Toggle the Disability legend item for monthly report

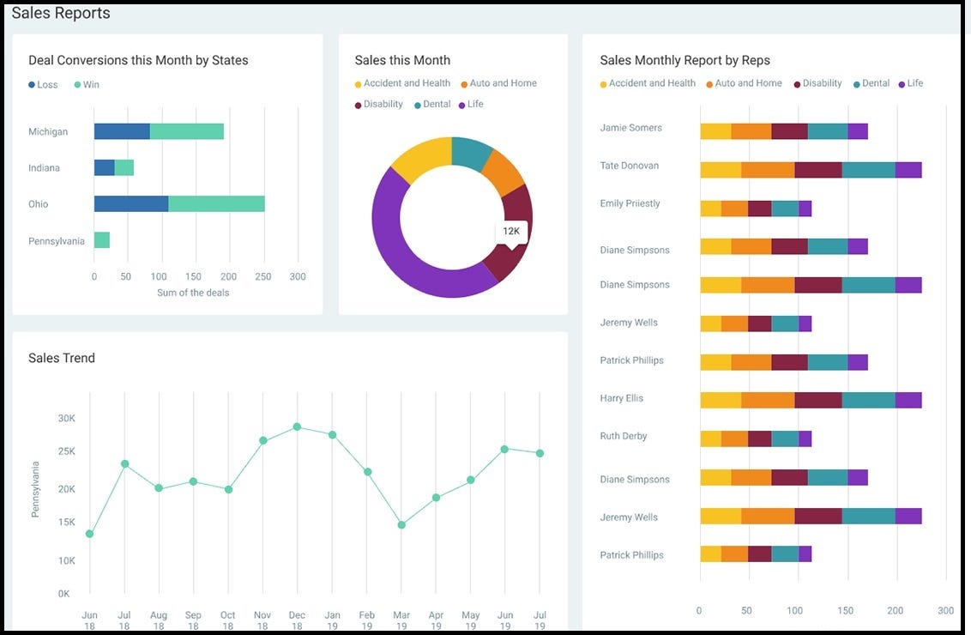(x=819, y=83)
